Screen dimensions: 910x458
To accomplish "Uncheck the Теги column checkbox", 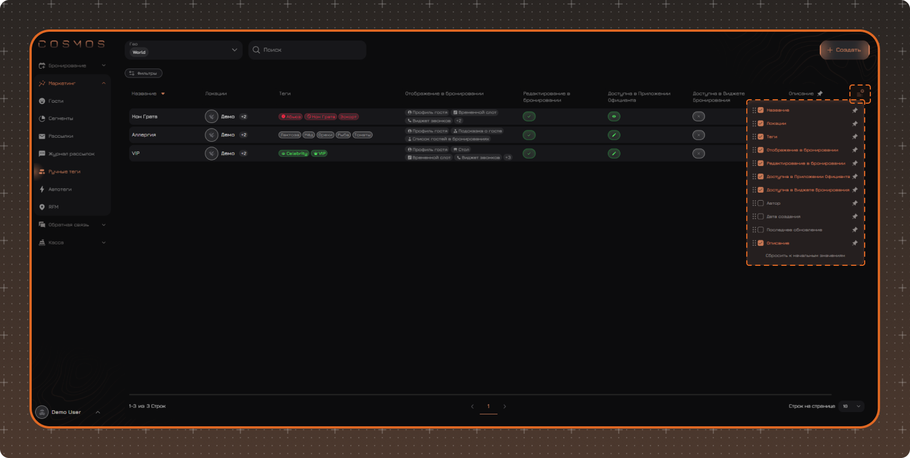I will (x=761, y=137).
